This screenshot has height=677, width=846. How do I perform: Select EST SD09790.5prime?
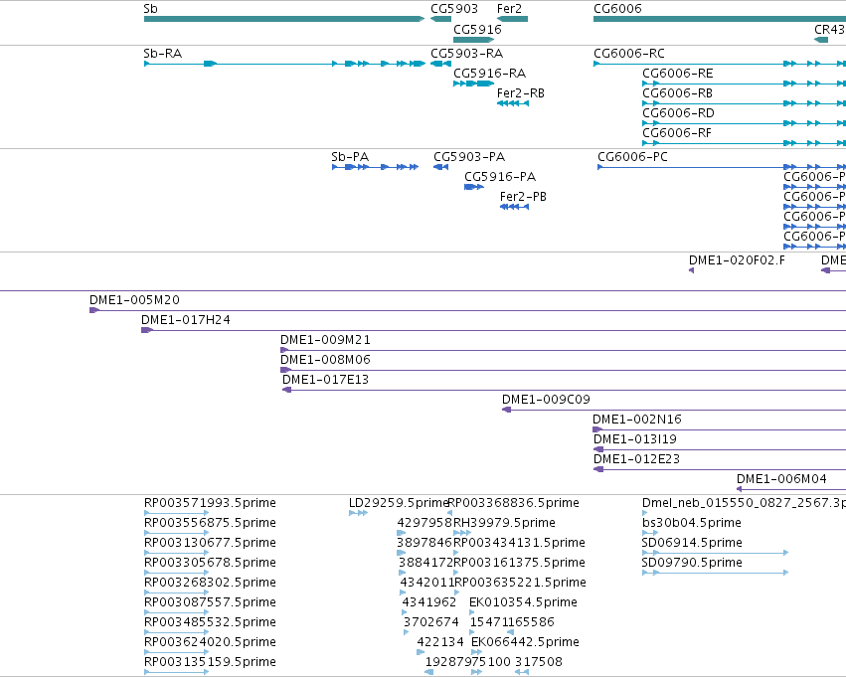[x=716, y=573]
